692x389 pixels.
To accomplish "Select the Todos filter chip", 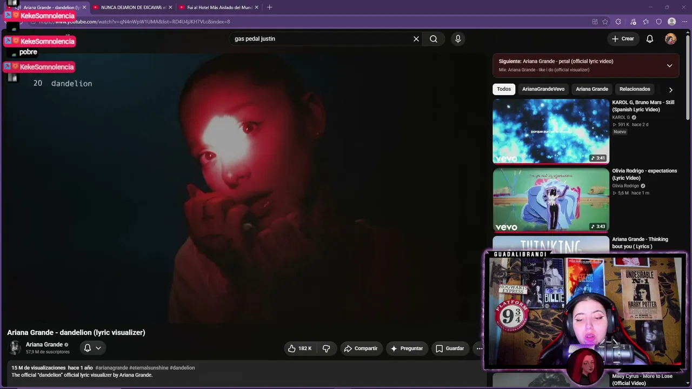I will tap(504, 89).
